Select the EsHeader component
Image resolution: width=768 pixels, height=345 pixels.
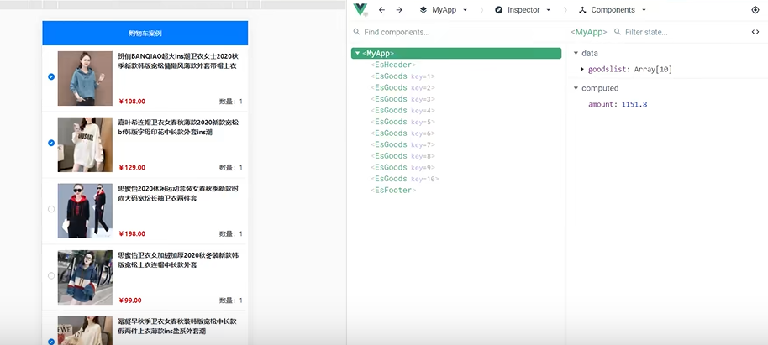point(393,65)
